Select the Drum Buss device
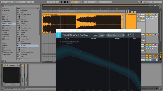The height and width of the screenshot is (91, 163). point(24,37)
